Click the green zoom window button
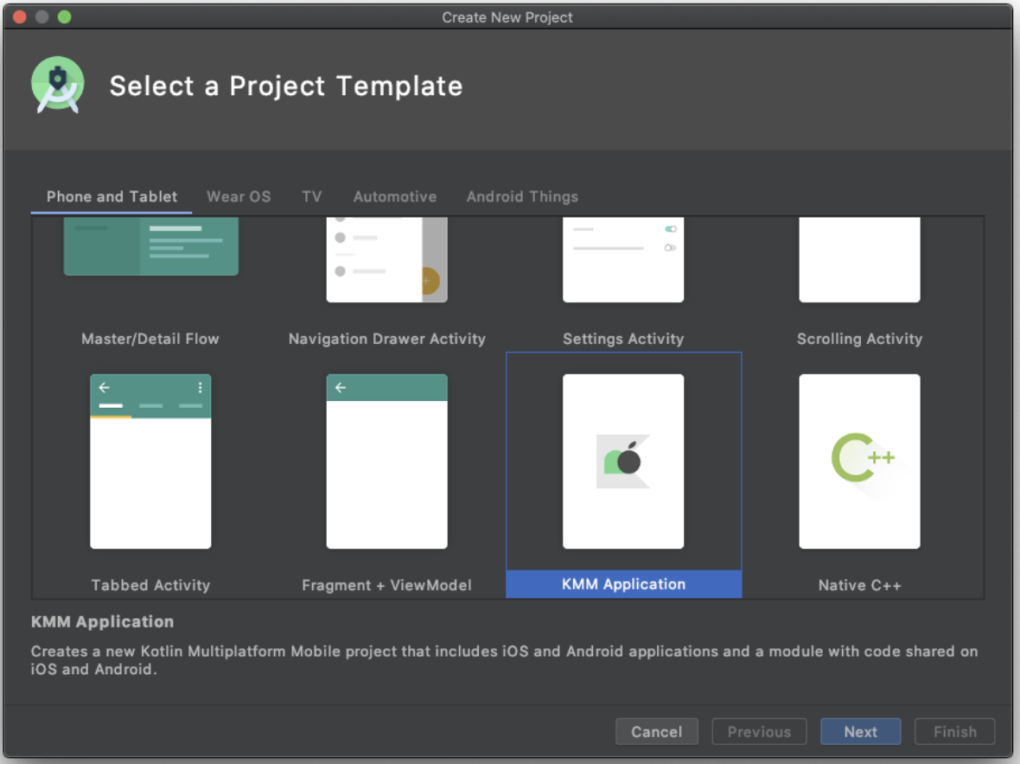 pyautogui.click(x=65, y=17)
